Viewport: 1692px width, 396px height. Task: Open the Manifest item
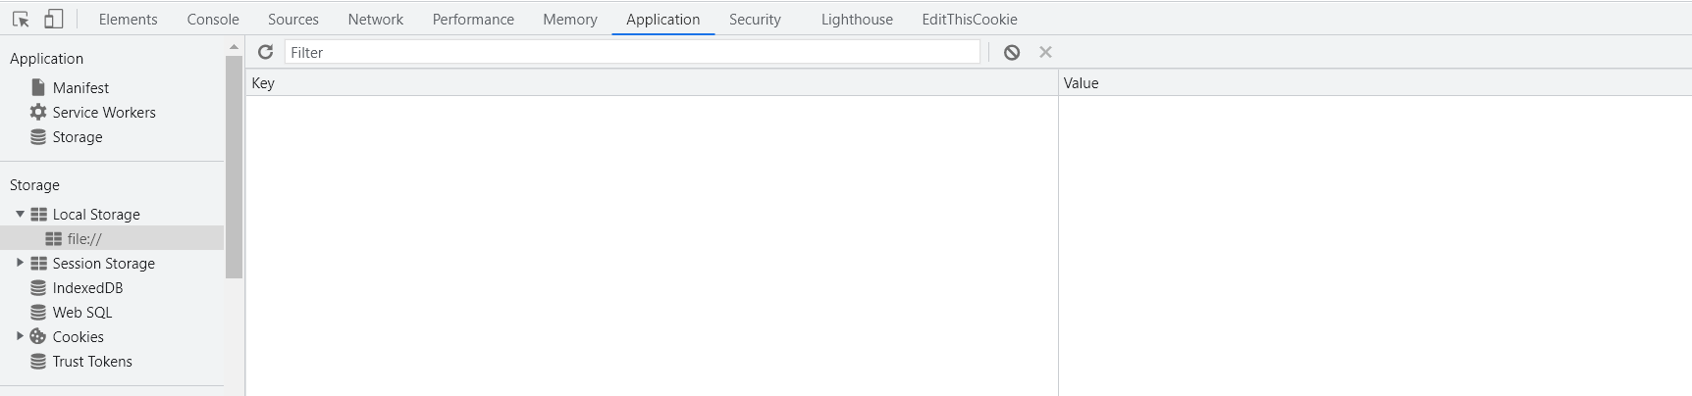(x=80, y=88)
